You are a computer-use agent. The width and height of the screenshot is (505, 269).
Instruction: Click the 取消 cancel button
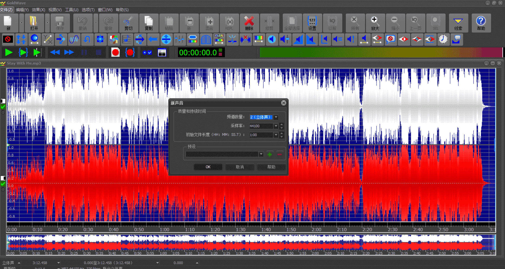pos(240,167)
